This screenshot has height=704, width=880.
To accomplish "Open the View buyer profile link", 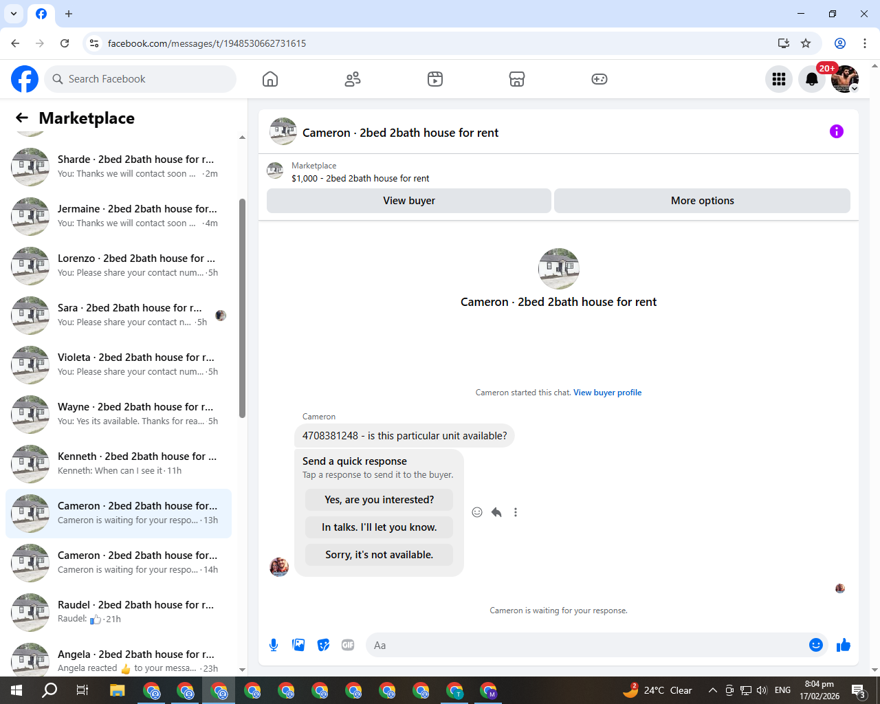I will point(608,393).
